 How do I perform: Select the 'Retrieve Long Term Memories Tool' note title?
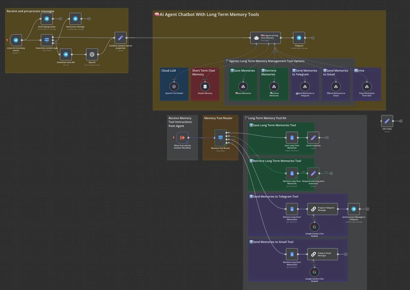point(275,161)
